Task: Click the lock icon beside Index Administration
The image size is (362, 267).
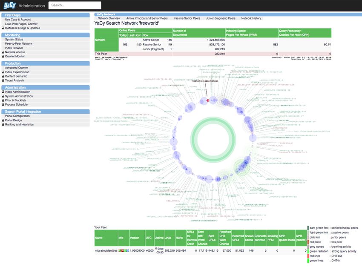Action: 3,92
